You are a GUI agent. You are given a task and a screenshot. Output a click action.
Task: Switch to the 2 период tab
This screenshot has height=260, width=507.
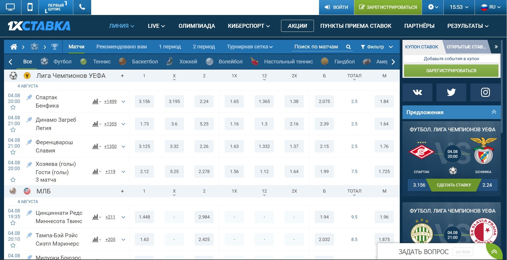click(204, 47)
